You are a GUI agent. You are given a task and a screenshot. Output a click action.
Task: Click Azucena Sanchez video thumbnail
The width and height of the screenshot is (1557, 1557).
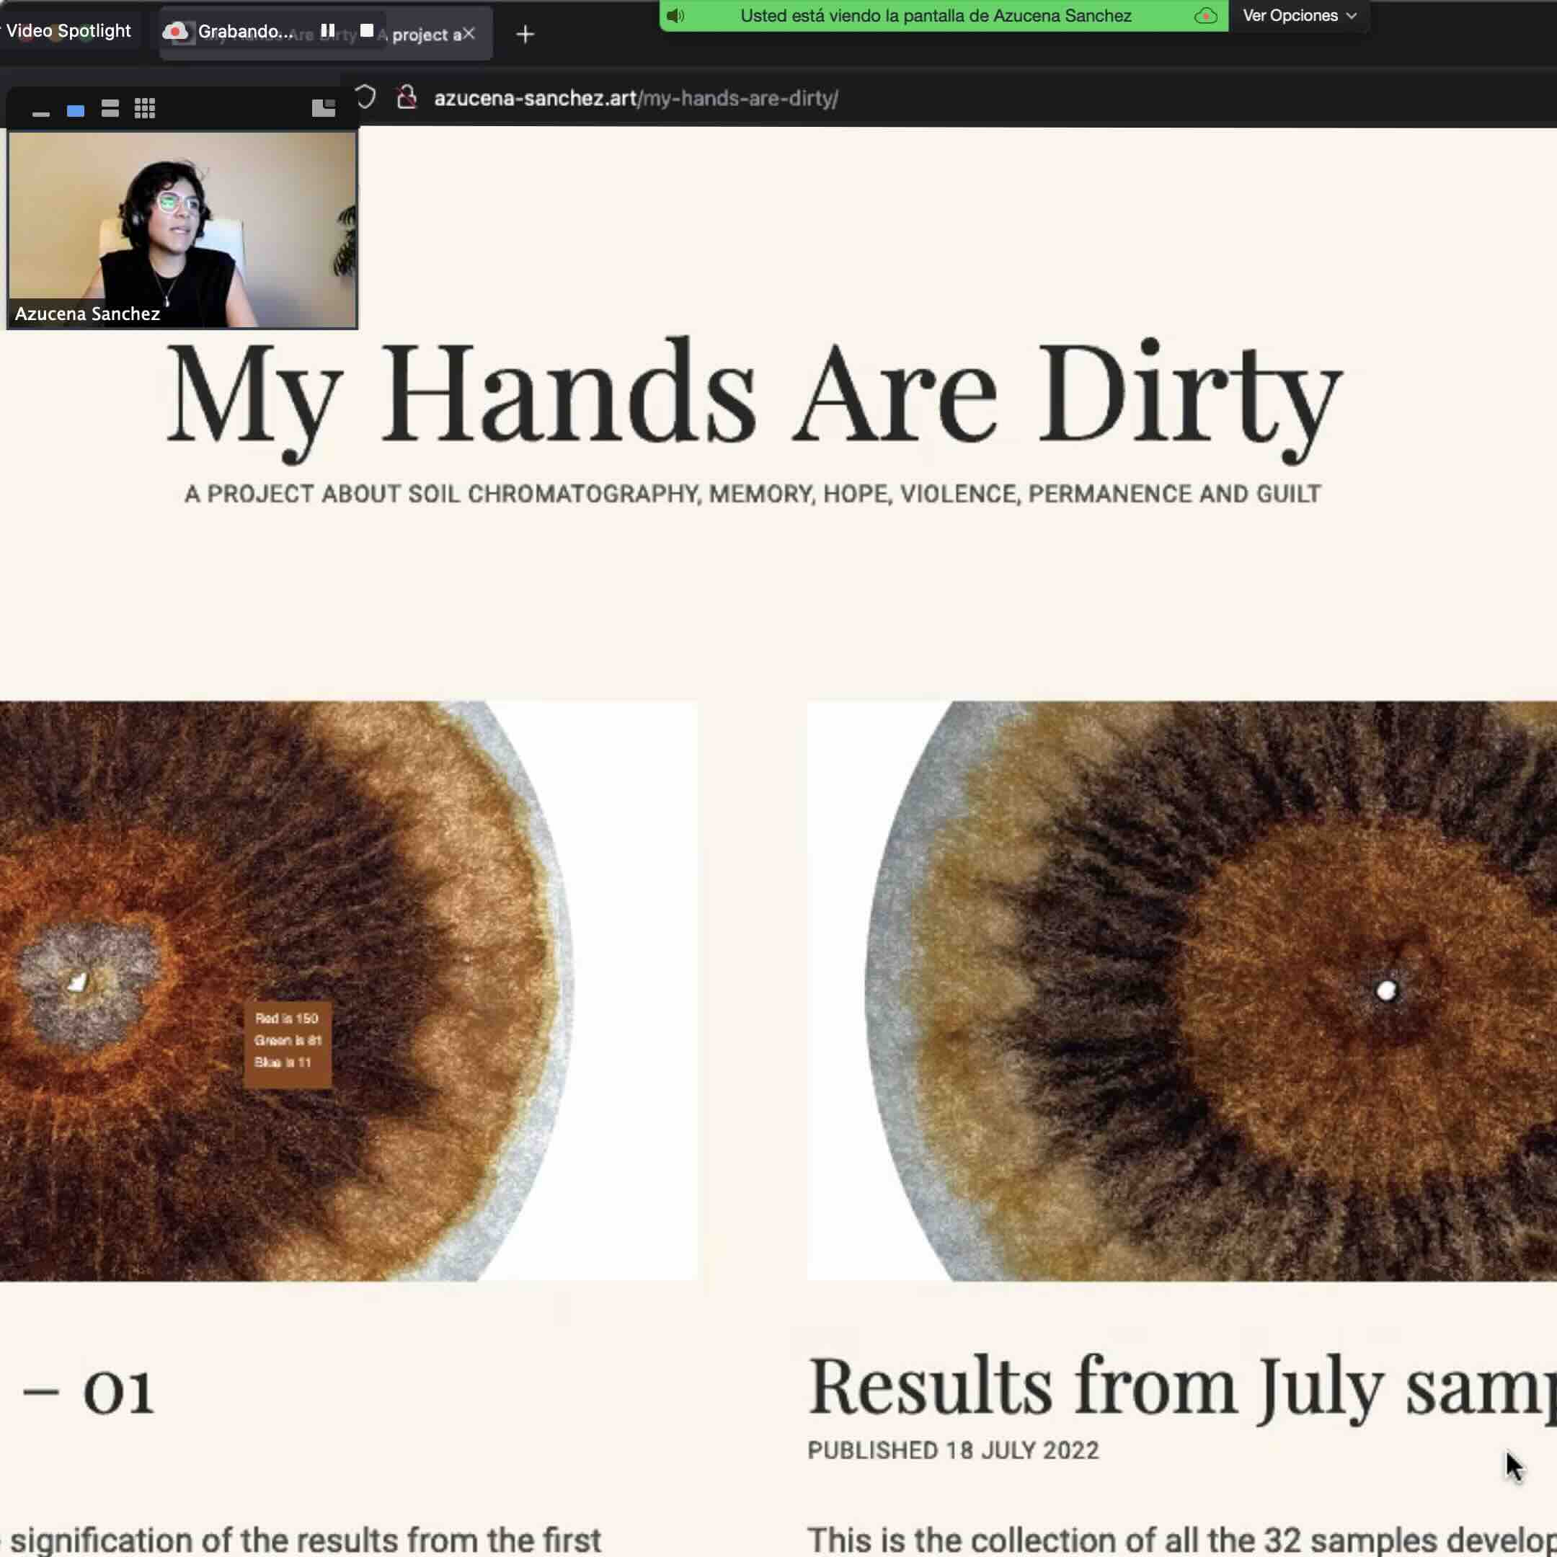pyautogui.click(x=182, y=230)
